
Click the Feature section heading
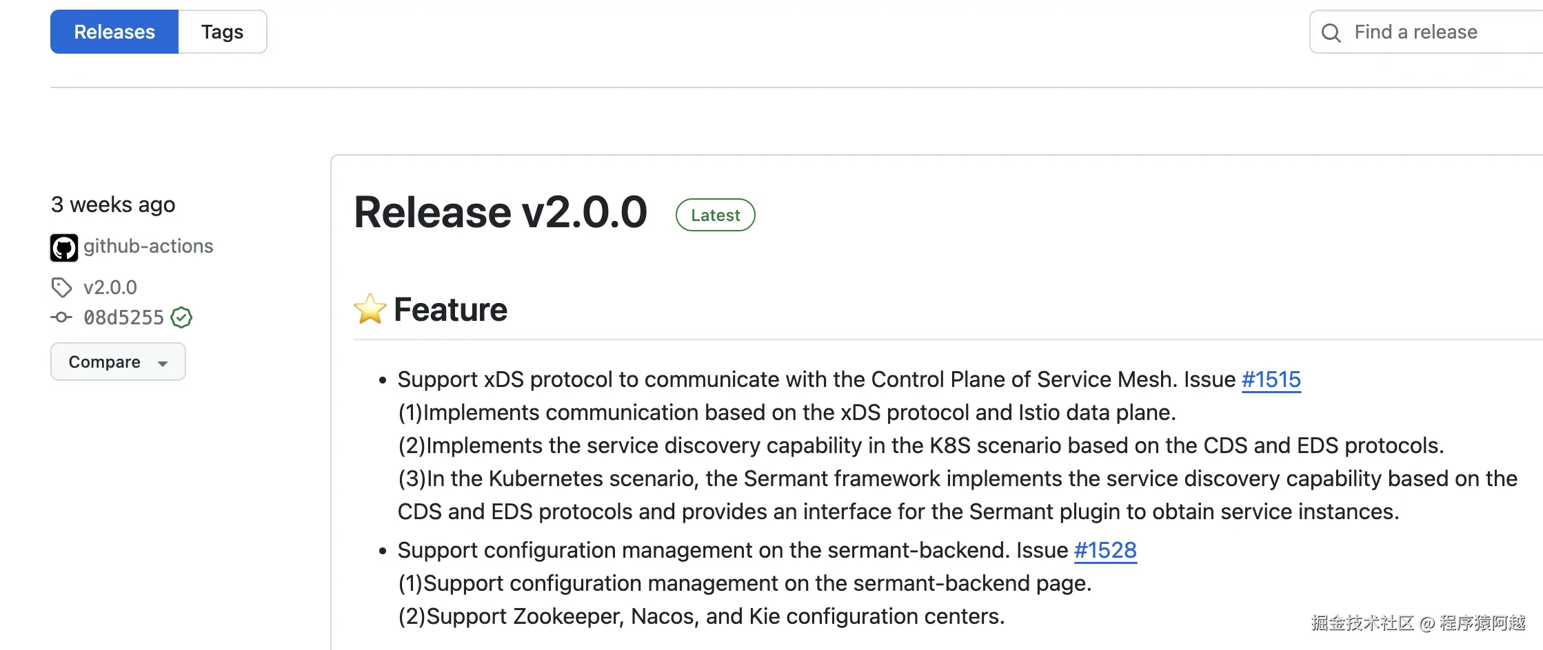point(451,309)
